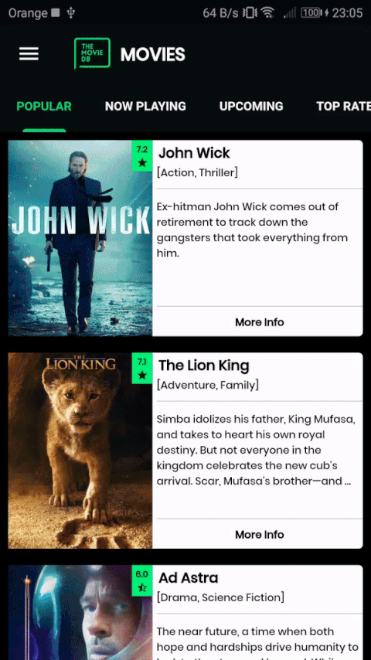Tap the Wi-Fi status icon
Viewport: 371px width, 660px height.
tap(267, 13)
